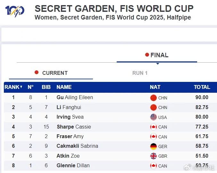217x173 pixels.
Task: Click the Canada flag beside Fraser Amy
Action: (154, 137)
